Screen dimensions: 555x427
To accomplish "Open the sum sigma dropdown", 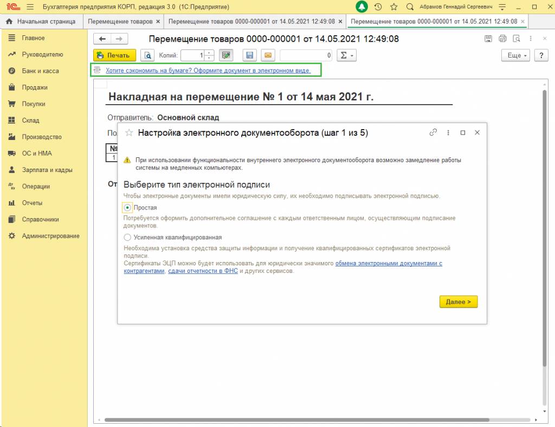I will pos(346,55).
